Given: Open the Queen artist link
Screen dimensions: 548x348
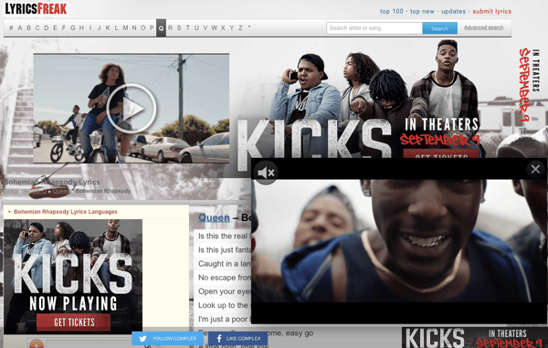Looking at the screenshot, I should coord(214,218).
